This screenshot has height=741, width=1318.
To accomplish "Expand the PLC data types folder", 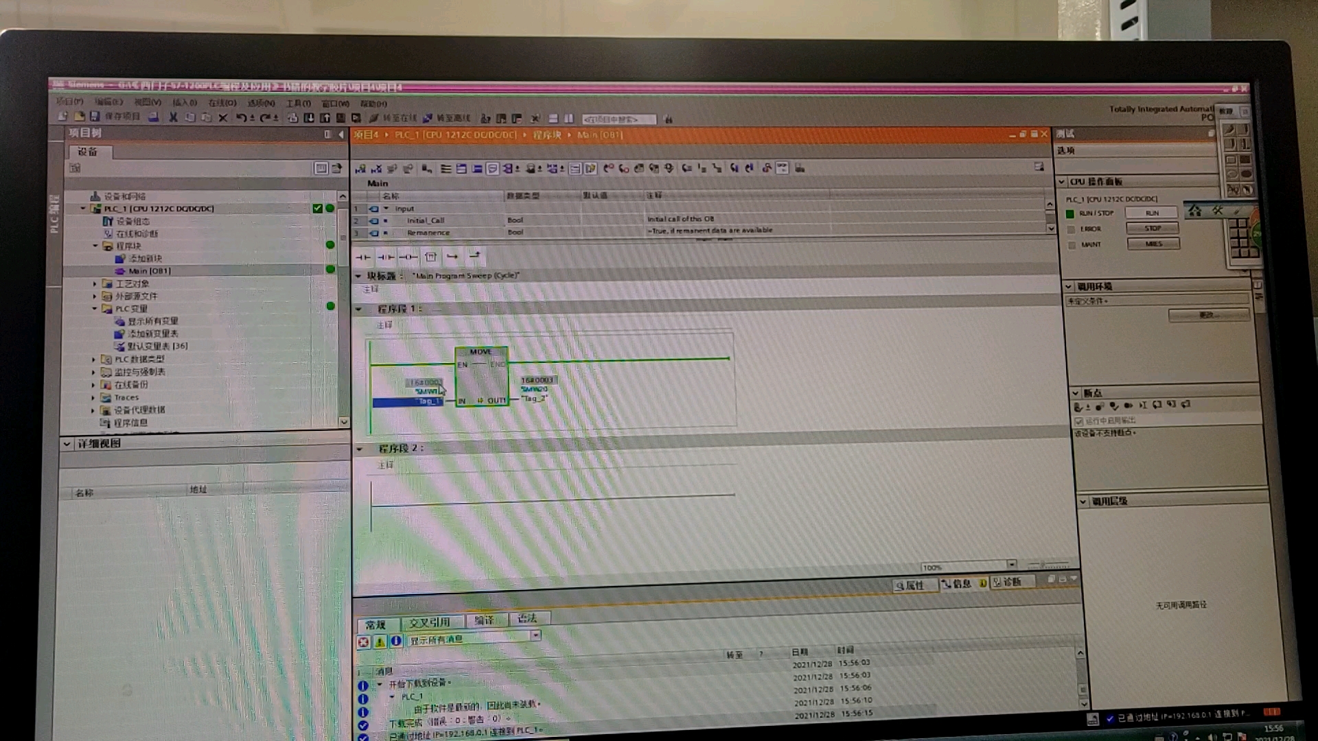I will 94,359.
